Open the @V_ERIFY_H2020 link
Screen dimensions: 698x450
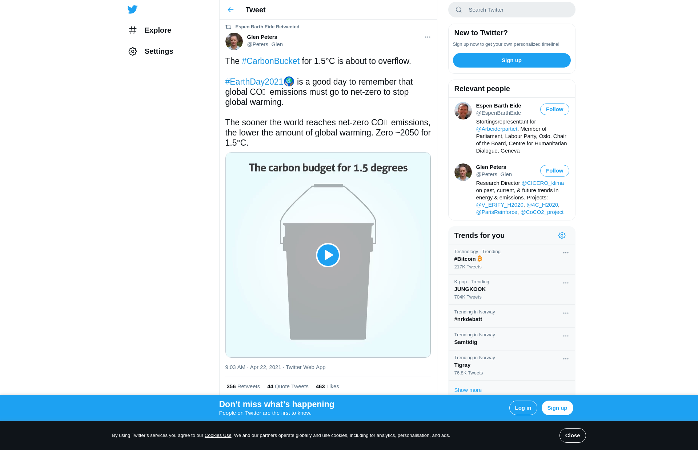(x=500, y=205)
